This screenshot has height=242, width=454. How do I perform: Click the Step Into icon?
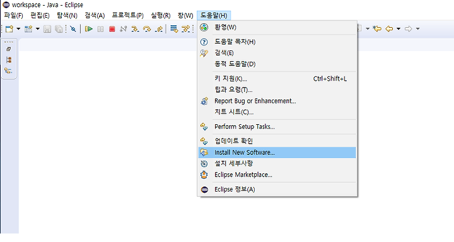coord(135,28)
